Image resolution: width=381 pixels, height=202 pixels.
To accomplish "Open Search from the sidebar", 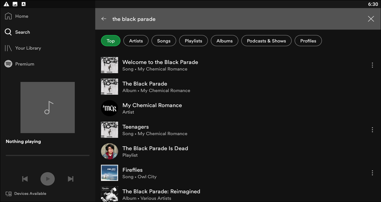I will point(17,32).
